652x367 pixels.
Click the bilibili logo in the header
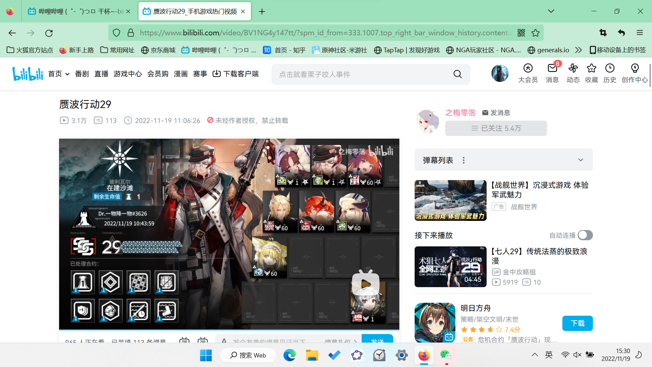point(28,74)
